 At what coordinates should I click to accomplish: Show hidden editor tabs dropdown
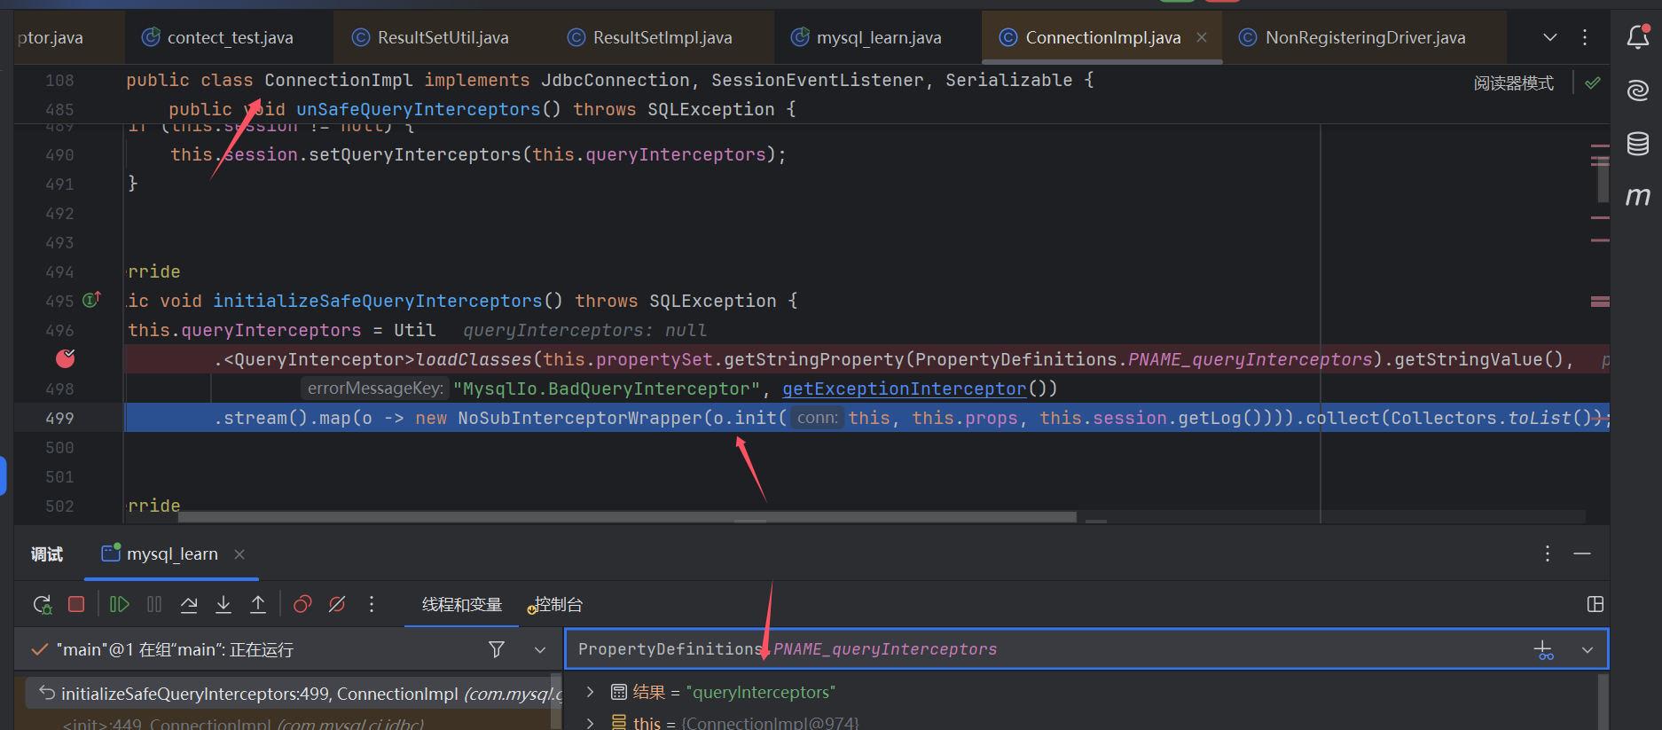(x=1549, y=37)
